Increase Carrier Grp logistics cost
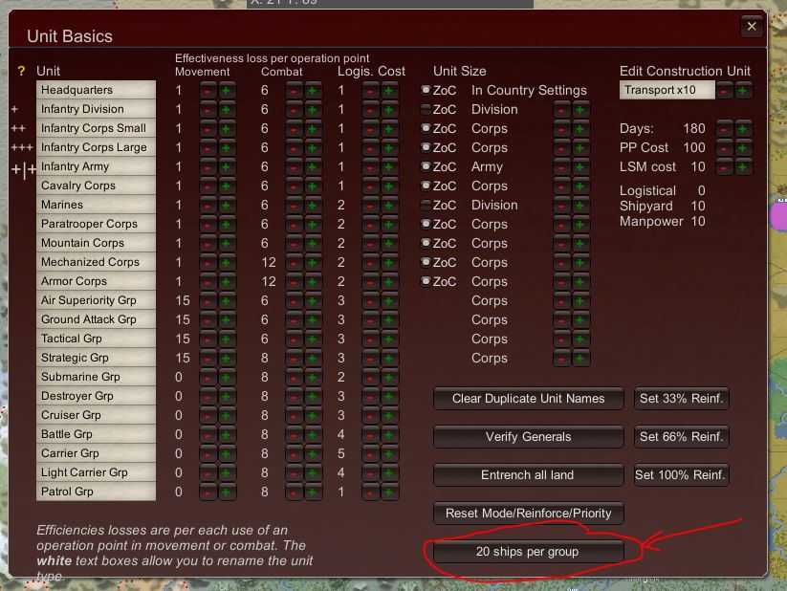This screenshot has height=591, width=787. tap(389, 454)
